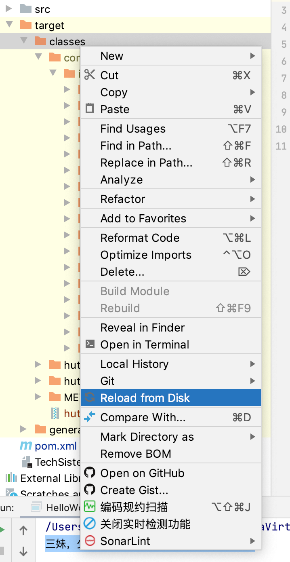Click the Compare With arrows icon
The width and height of the screenshot is (290, 562).
[90, 416]
